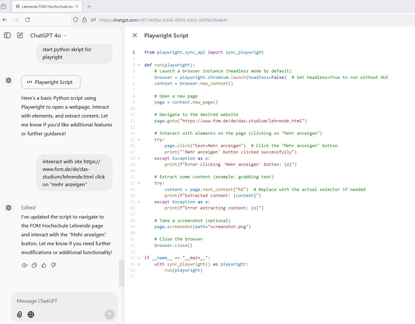This screenshot has height=324, width=415.
Task: Open tracking protection shield icon
Action: coord(76,20)
